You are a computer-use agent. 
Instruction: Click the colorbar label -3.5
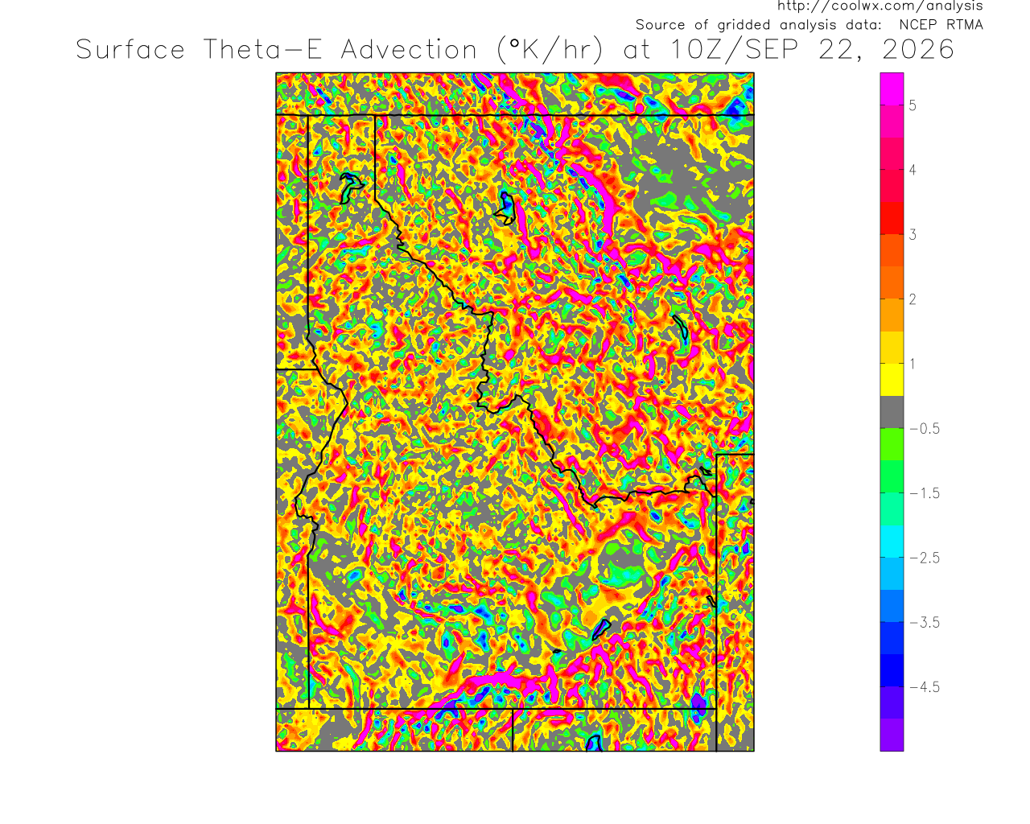pos(924,622)
